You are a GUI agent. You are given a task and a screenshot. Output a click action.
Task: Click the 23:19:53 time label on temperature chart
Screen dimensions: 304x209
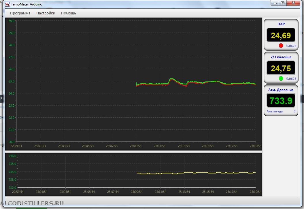point(255,146)
